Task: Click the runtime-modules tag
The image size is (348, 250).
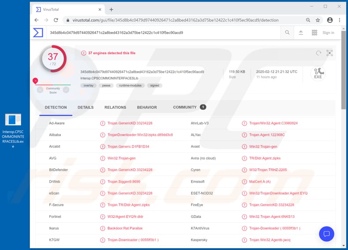Action: coord(130,86)
